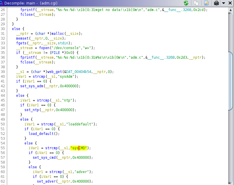Click the set_ntp function call

pos(32,110)
